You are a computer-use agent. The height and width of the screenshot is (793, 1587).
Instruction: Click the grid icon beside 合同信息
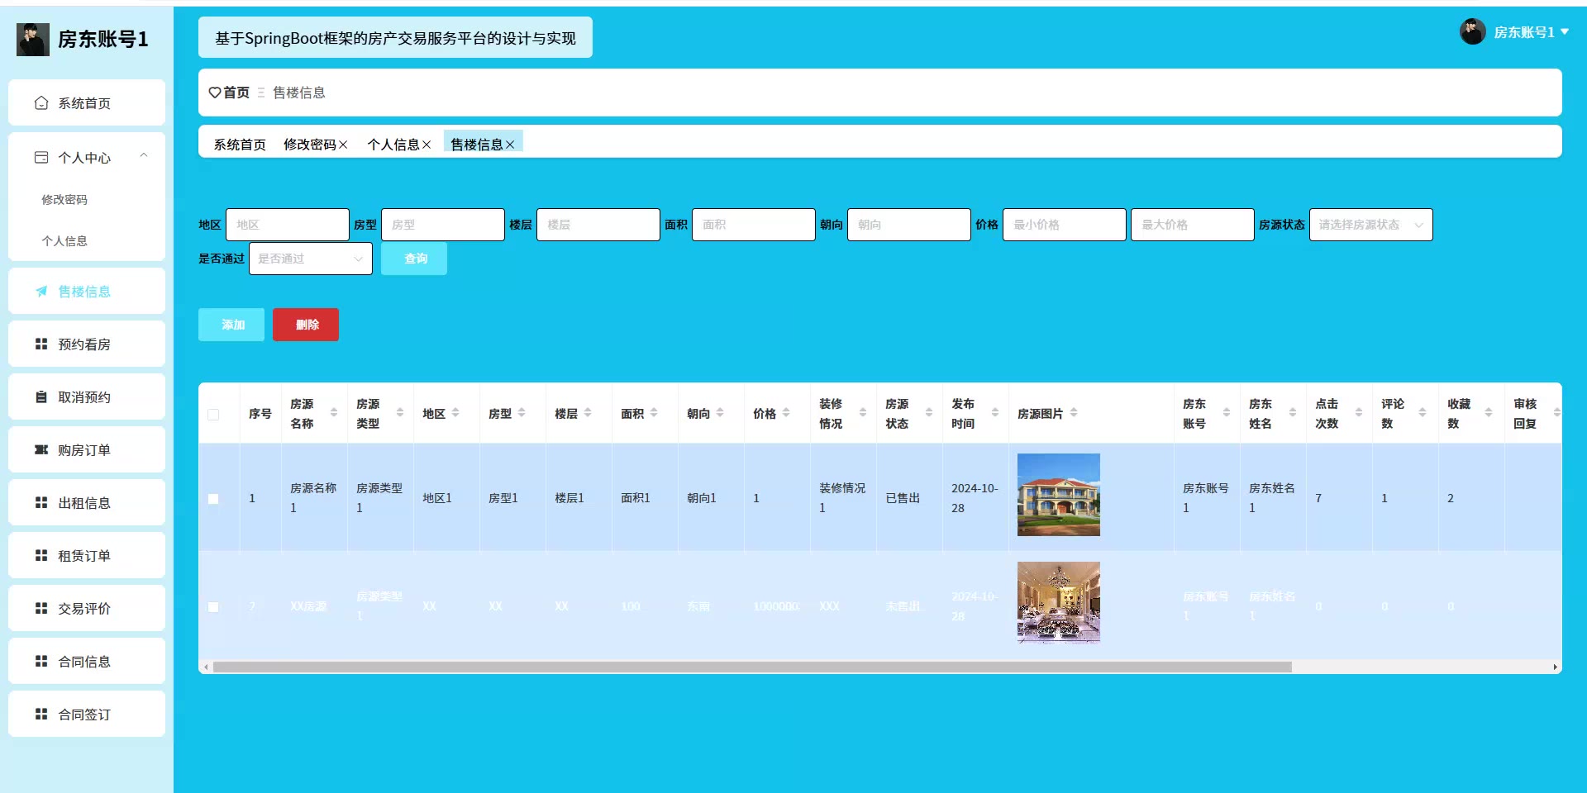(41, 661)
